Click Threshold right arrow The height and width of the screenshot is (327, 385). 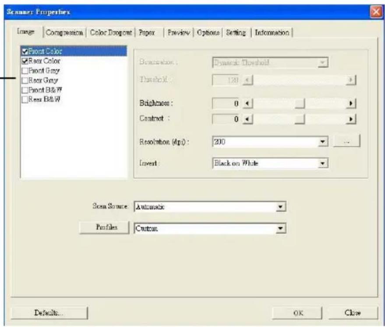[351, 80]
